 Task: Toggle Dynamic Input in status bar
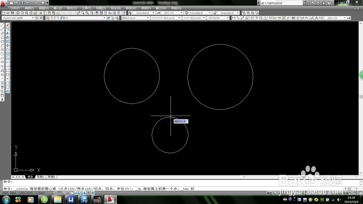click(x=84, y=193)
